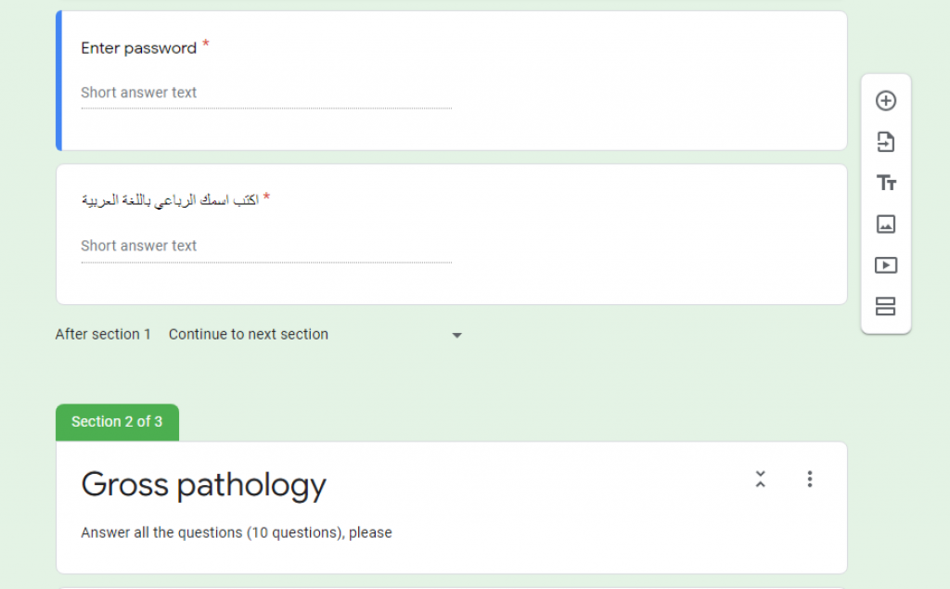950x589 pixels.
Task: Click the blue bar on the Enter password card
Action: point(58,81)
